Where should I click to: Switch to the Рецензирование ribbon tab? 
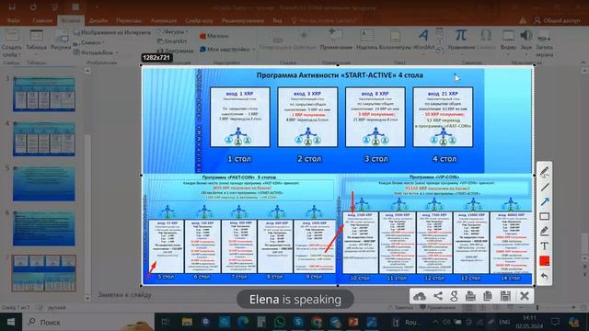243,20
